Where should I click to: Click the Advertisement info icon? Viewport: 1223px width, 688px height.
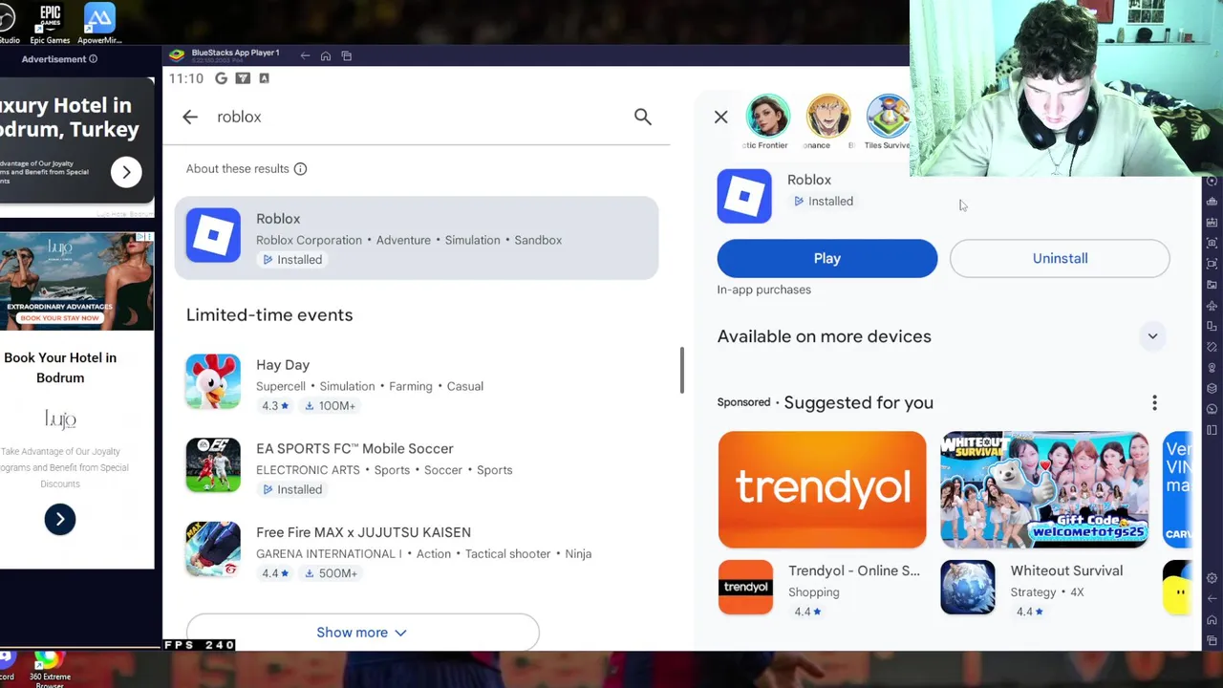point(93,59)
